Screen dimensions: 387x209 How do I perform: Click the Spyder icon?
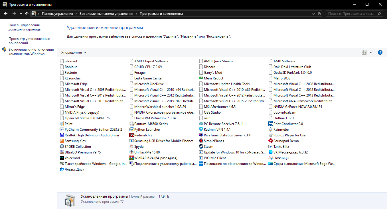131,147
